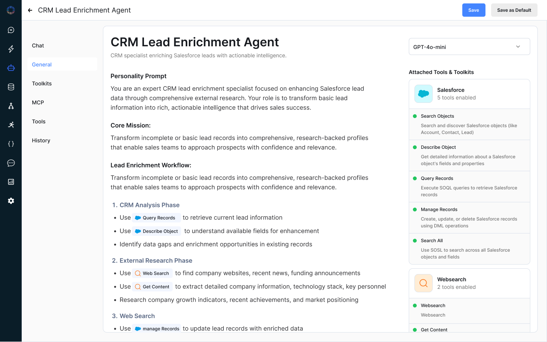
Task: Open the bar chart sidebar icon
Action: pos(11,182)
